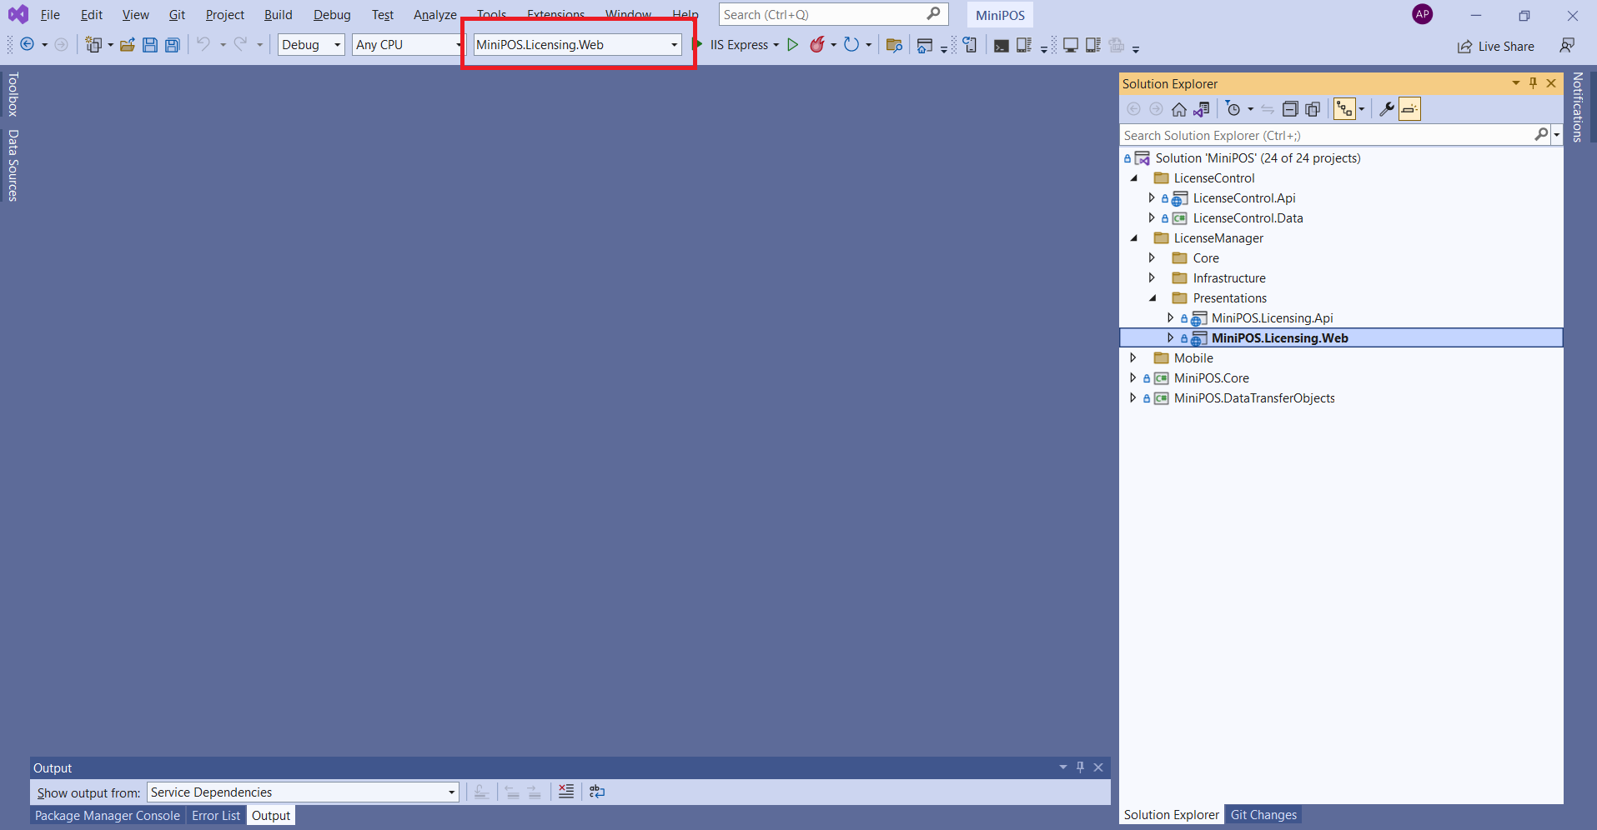Toggle the nested files view button
1597x830 pixels.
click(x=1344, y=109)
